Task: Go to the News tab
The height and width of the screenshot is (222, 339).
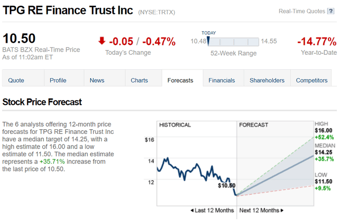Action: pos(97,80)
